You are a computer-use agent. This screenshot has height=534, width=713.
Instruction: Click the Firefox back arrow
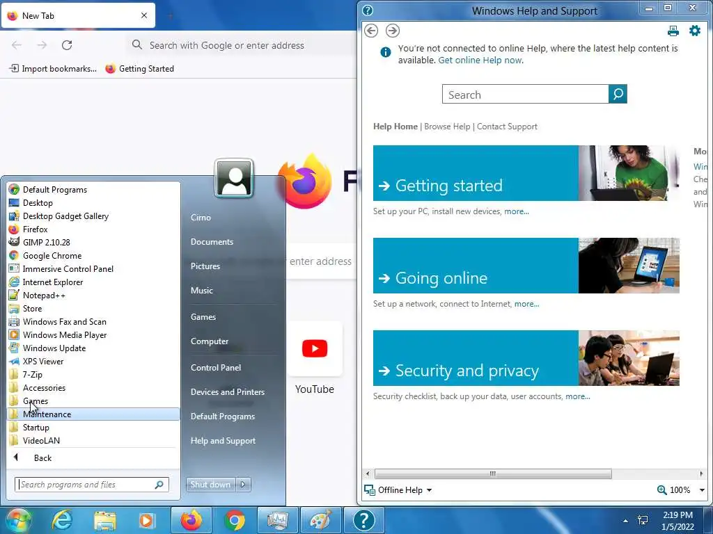tap(17, 45)
